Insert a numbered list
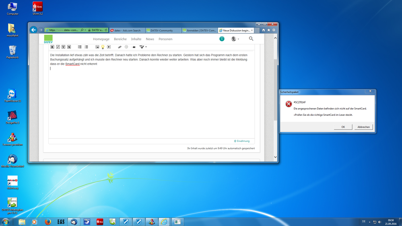Viewport: 402px width, 226px height. pos(86,47)
